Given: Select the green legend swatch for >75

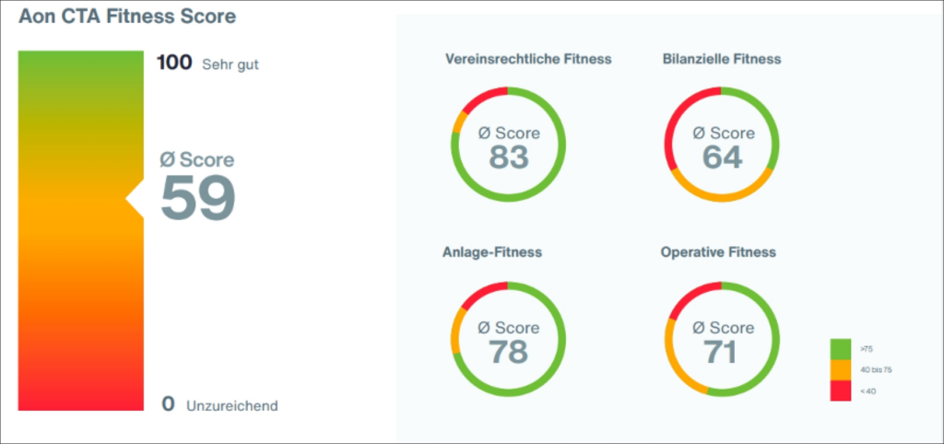Looking at the screenshot, I should point(840,349).
